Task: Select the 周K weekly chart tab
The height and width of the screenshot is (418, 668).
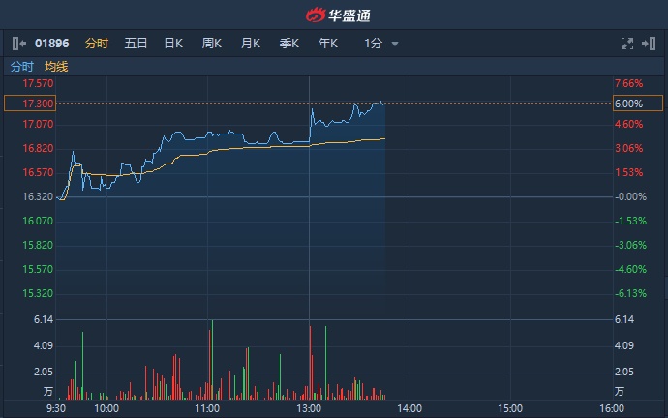Action: pos(212,44)
